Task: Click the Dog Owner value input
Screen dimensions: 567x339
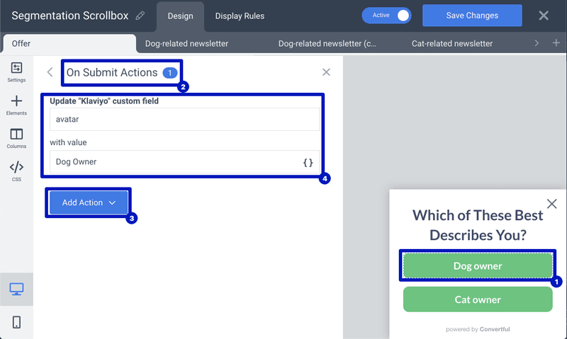Action: click(184, 162)
